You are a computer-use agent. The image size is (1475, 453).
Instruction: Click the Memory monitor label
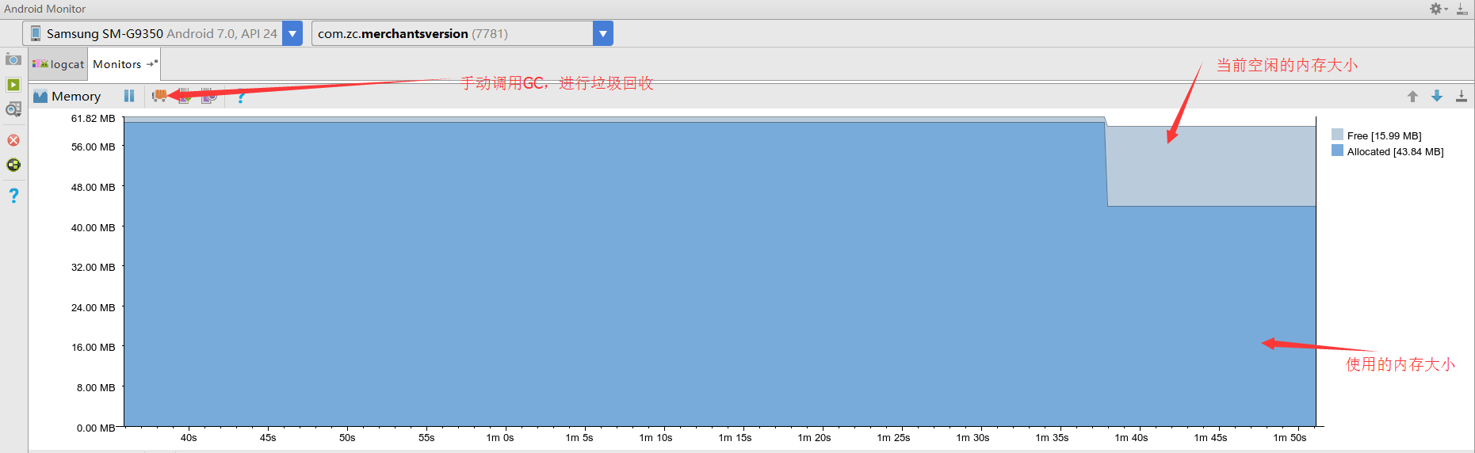76,97
